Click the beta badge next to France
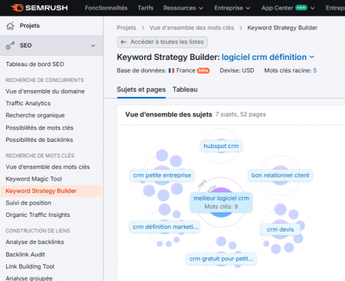345x281 pixels. [x=203, y=70]
